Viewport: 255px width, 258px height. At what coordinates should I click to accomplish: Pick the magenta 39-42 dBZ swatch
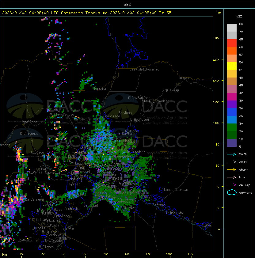pyautogui.click(x=232, y=97)
